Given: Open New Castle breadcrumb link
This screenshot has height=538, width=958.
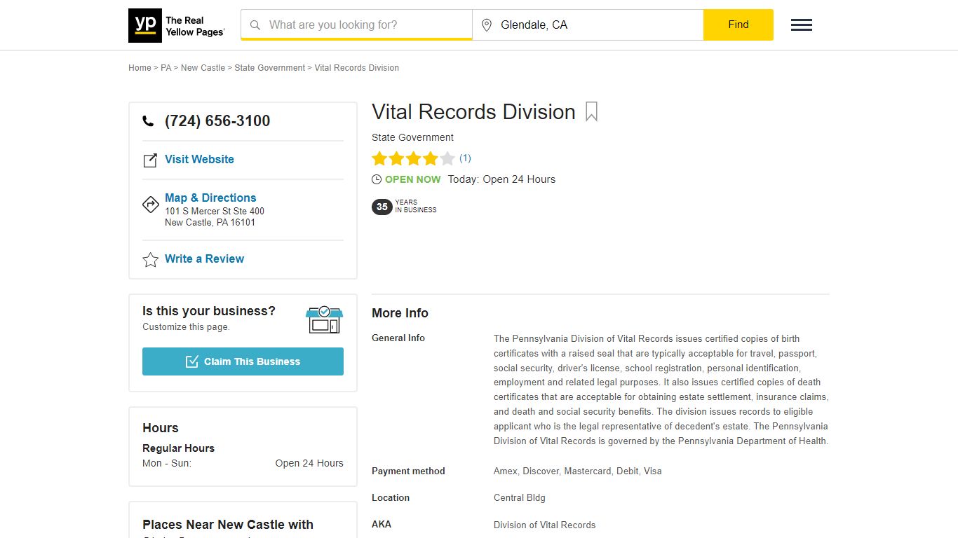Looking at the screenshot, I should point(203,68).
